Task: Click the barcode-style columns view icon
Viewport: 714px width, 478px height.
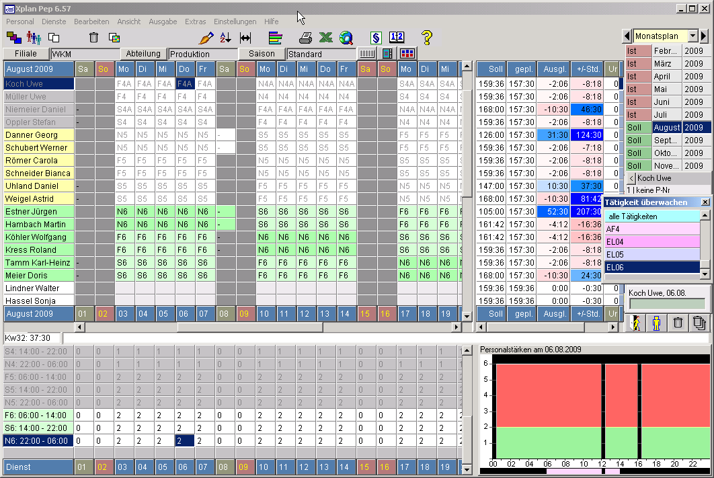Action: [x=367, y=54]
